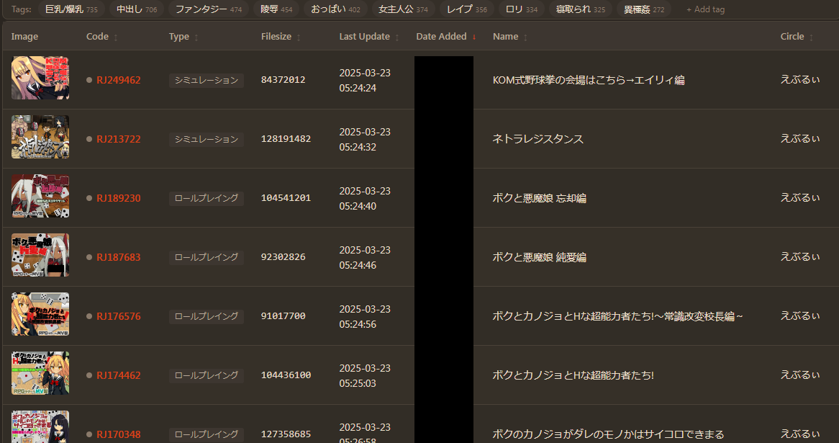Click the last update time 05:24:32

(x=358, y=147)
